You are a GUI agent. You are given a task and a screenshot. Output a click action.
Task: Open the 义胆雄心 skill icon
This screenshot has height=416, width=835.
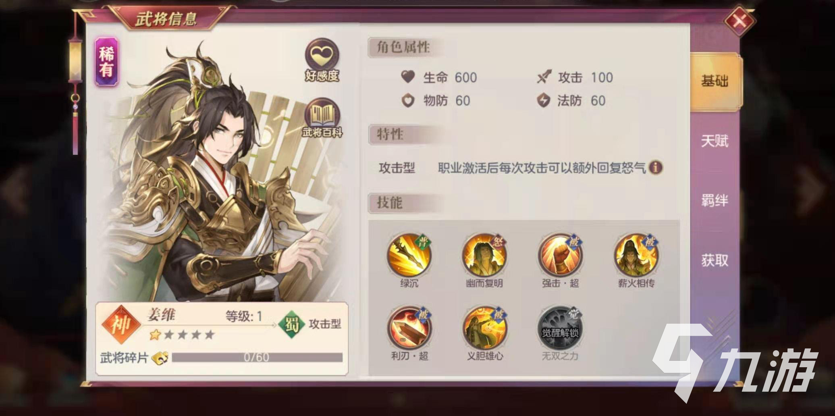click(484, 328)
